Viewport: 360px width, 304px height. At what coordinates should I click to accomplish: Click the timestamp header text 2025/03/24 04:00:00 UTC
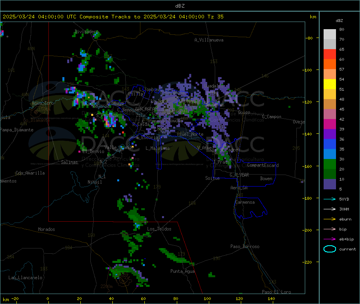[40, 17]
